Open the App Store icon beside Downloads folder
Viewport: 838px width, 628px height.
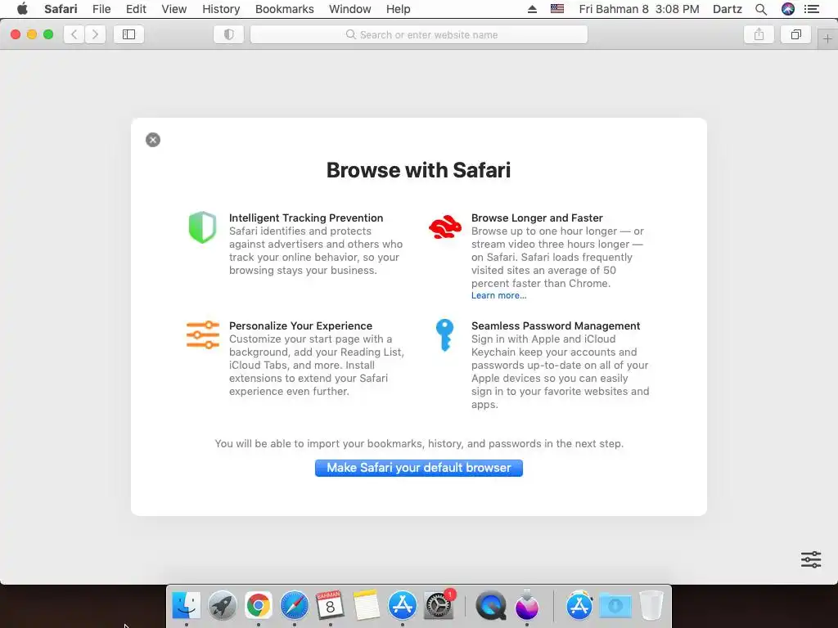[x=579, y=606]
